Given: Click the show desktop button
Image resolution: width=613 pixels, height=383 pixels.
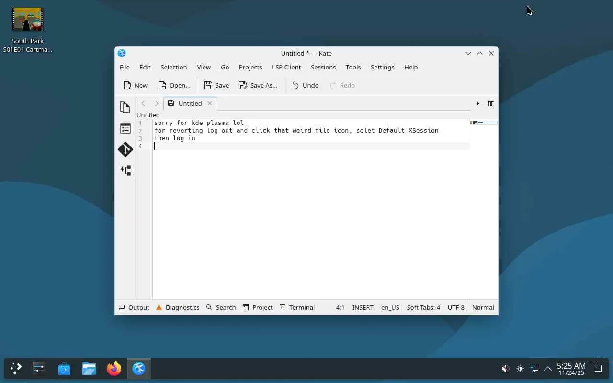Looking at the screenshot, I should pos(598,369).
